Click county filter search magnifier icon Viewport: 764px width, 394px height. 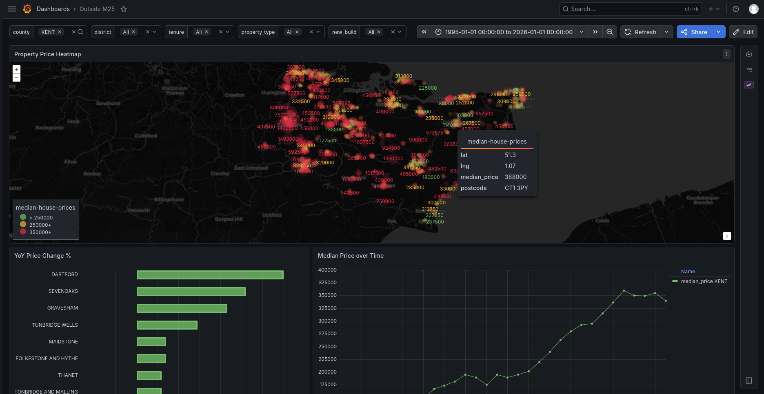pos(80,32)
